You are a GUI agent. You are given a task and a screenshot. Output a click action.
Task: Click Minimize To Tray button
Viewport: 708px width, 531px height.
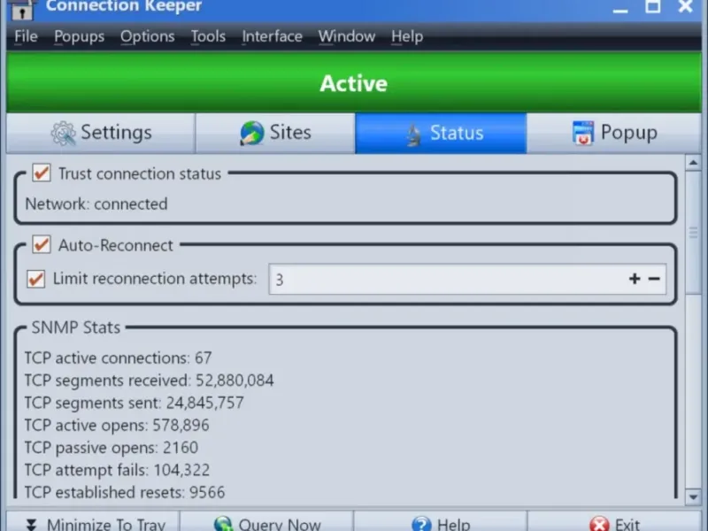[93, 522]
